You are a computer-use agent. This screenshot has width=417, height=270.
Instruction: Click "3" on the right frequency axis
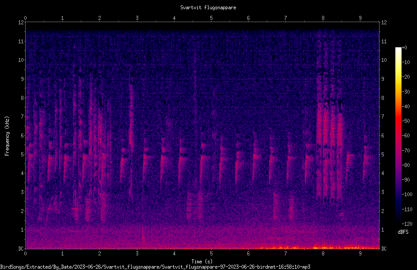[x=383, y=192]
